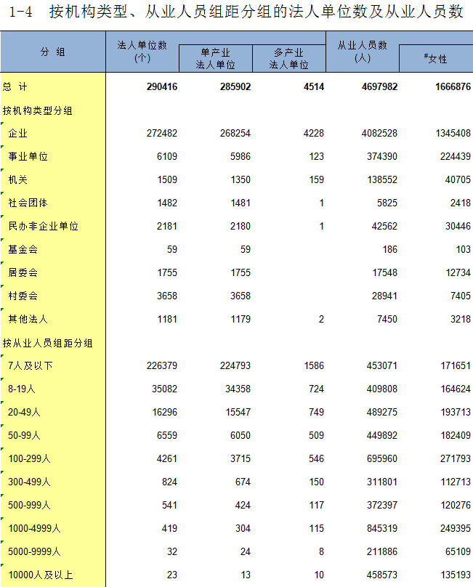Click cell value 28941

[384, 296]
